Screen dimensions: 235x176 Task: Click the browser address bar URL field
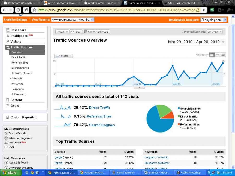click(117, 10)
